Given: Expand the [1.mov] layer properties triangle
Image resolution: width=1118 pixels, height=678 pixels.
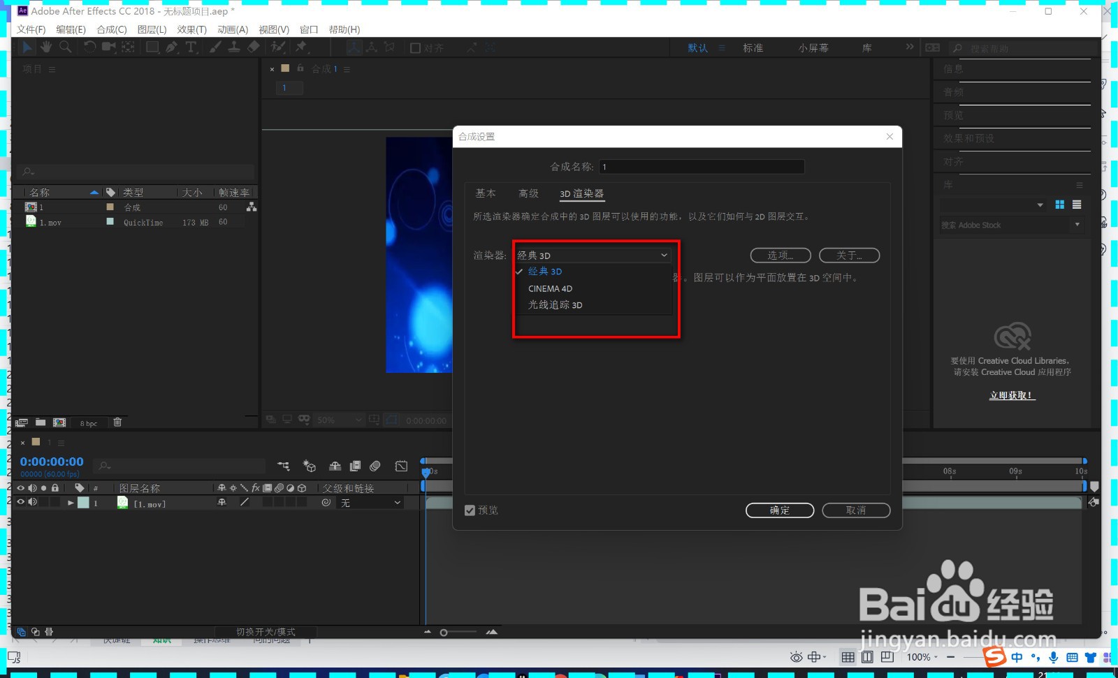Looking at the screenshot, I should tap(71, 503).
